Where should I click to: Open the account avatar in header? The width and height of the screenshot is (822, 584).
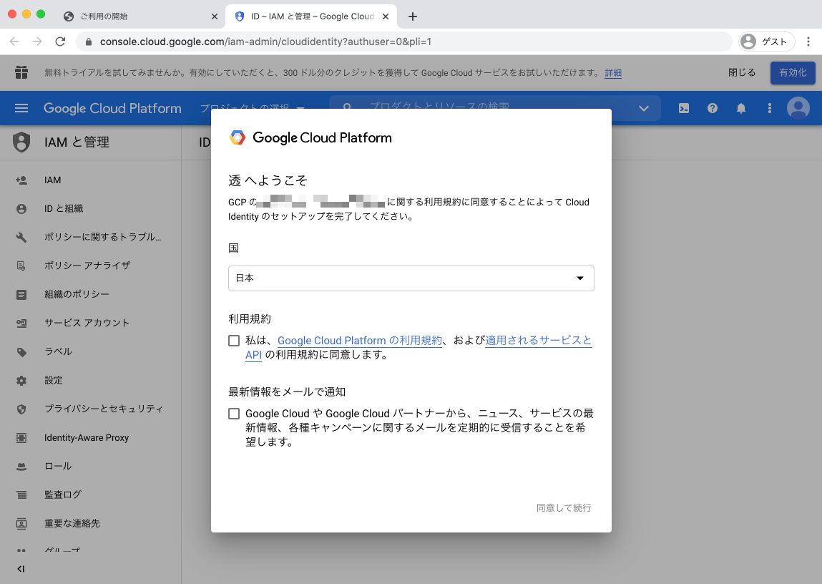point(798,108)
